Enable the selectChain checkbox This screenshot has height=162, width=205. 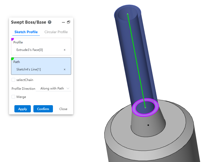tap(13, 80)
